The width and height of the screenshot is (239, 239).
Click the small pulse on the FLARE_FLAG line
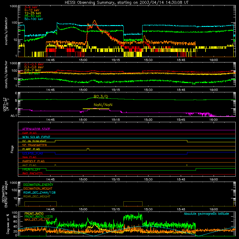88,149
